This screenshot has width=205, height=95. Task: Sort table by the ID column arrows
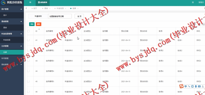click(x=39, y=29)
